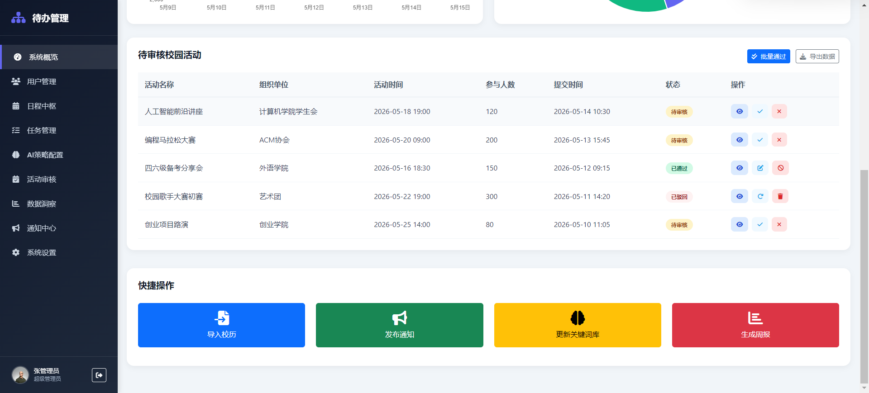Screen dimensions: 869x393
Task: View details of 四六级备考分享会
Action: click(740, 168)
